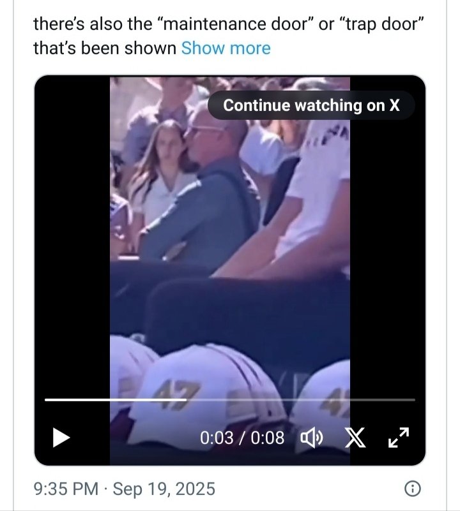Screen dimensions: 460x511
Task: Play the embedded video
Action: click(x=61, y=438)
